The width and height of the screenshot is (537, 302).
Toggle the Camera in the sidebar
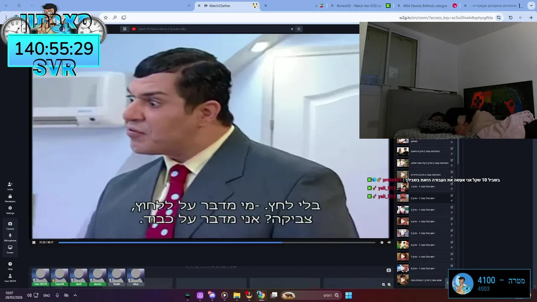pos(10,226)
